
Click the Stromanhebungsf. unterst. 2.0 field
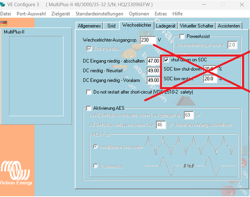tap(232, 45)
